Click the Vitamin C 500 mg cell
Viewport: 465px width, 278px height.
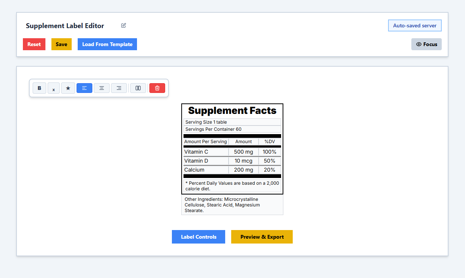243,152
